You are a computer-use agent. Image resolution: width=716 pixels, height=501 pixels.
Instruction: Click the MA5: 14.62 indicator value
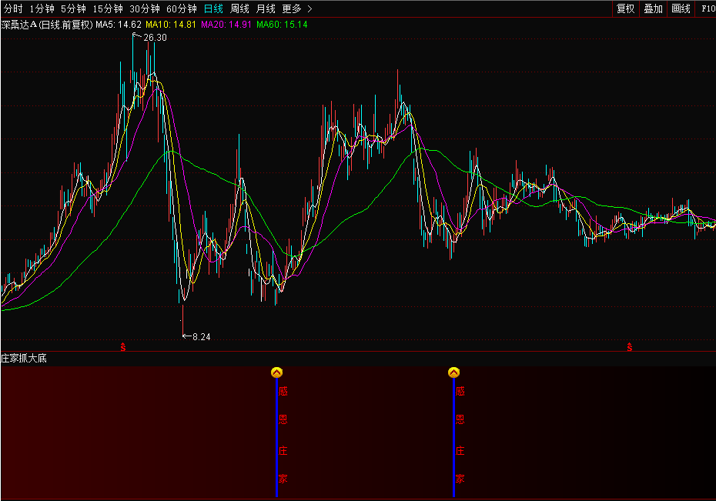click(119, 25)
